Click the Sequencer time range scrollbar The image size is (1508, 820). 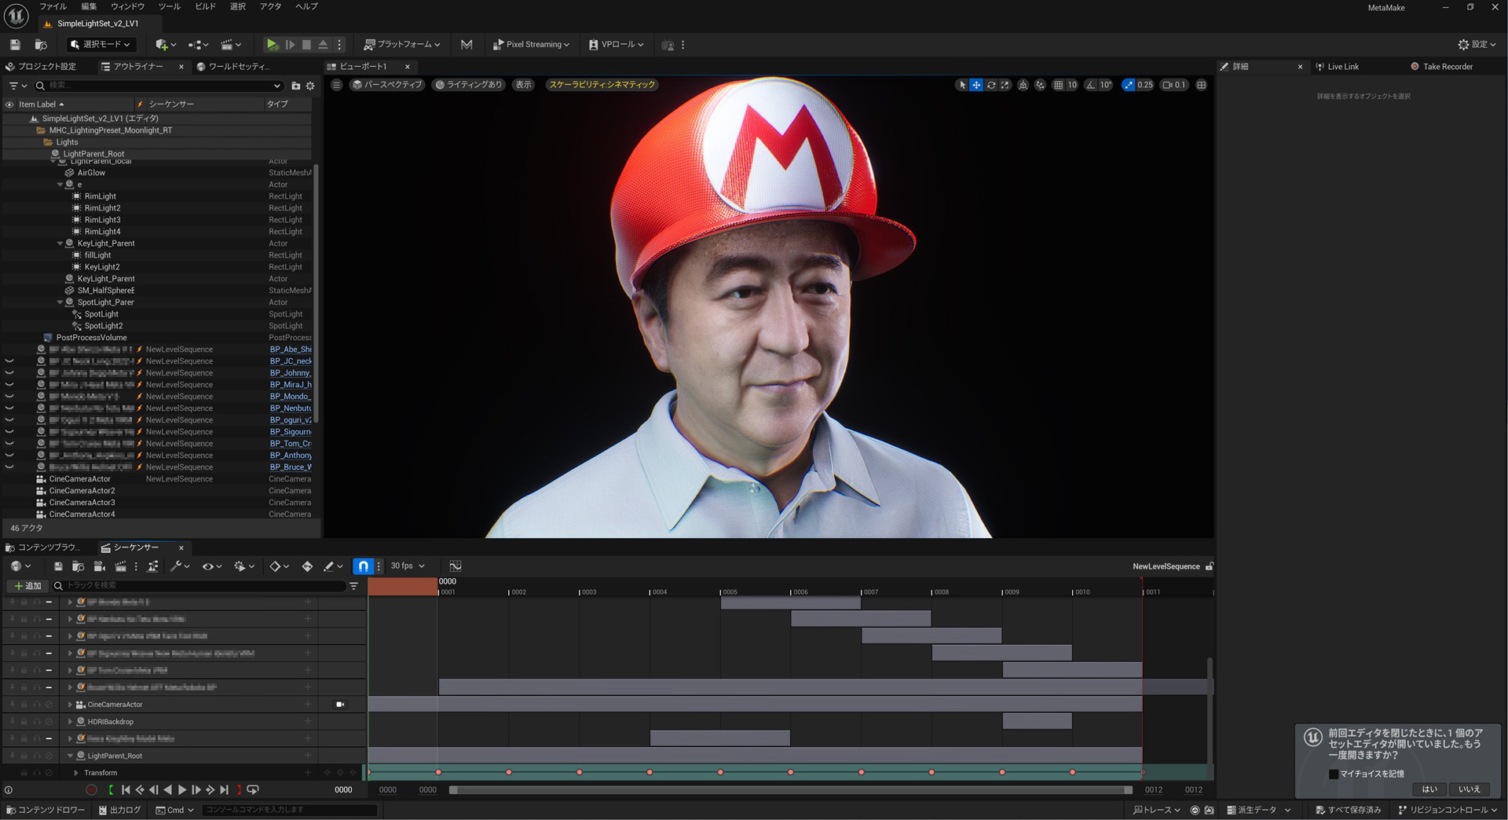click(791, 790)
